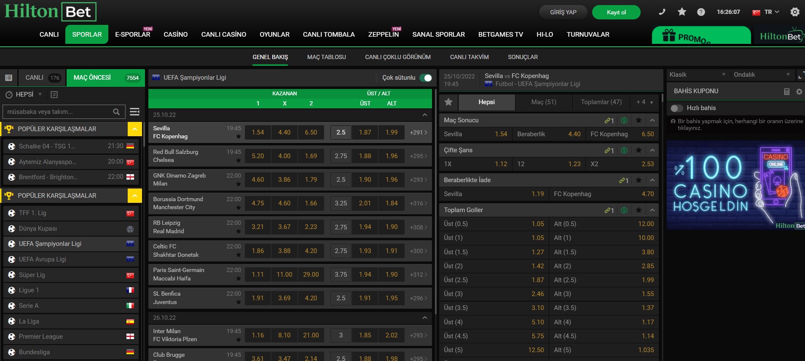This screenshot has height=361, width=805.
Task: Favorite the Paris Saint-Germain match star
Action: pos(239,278)
